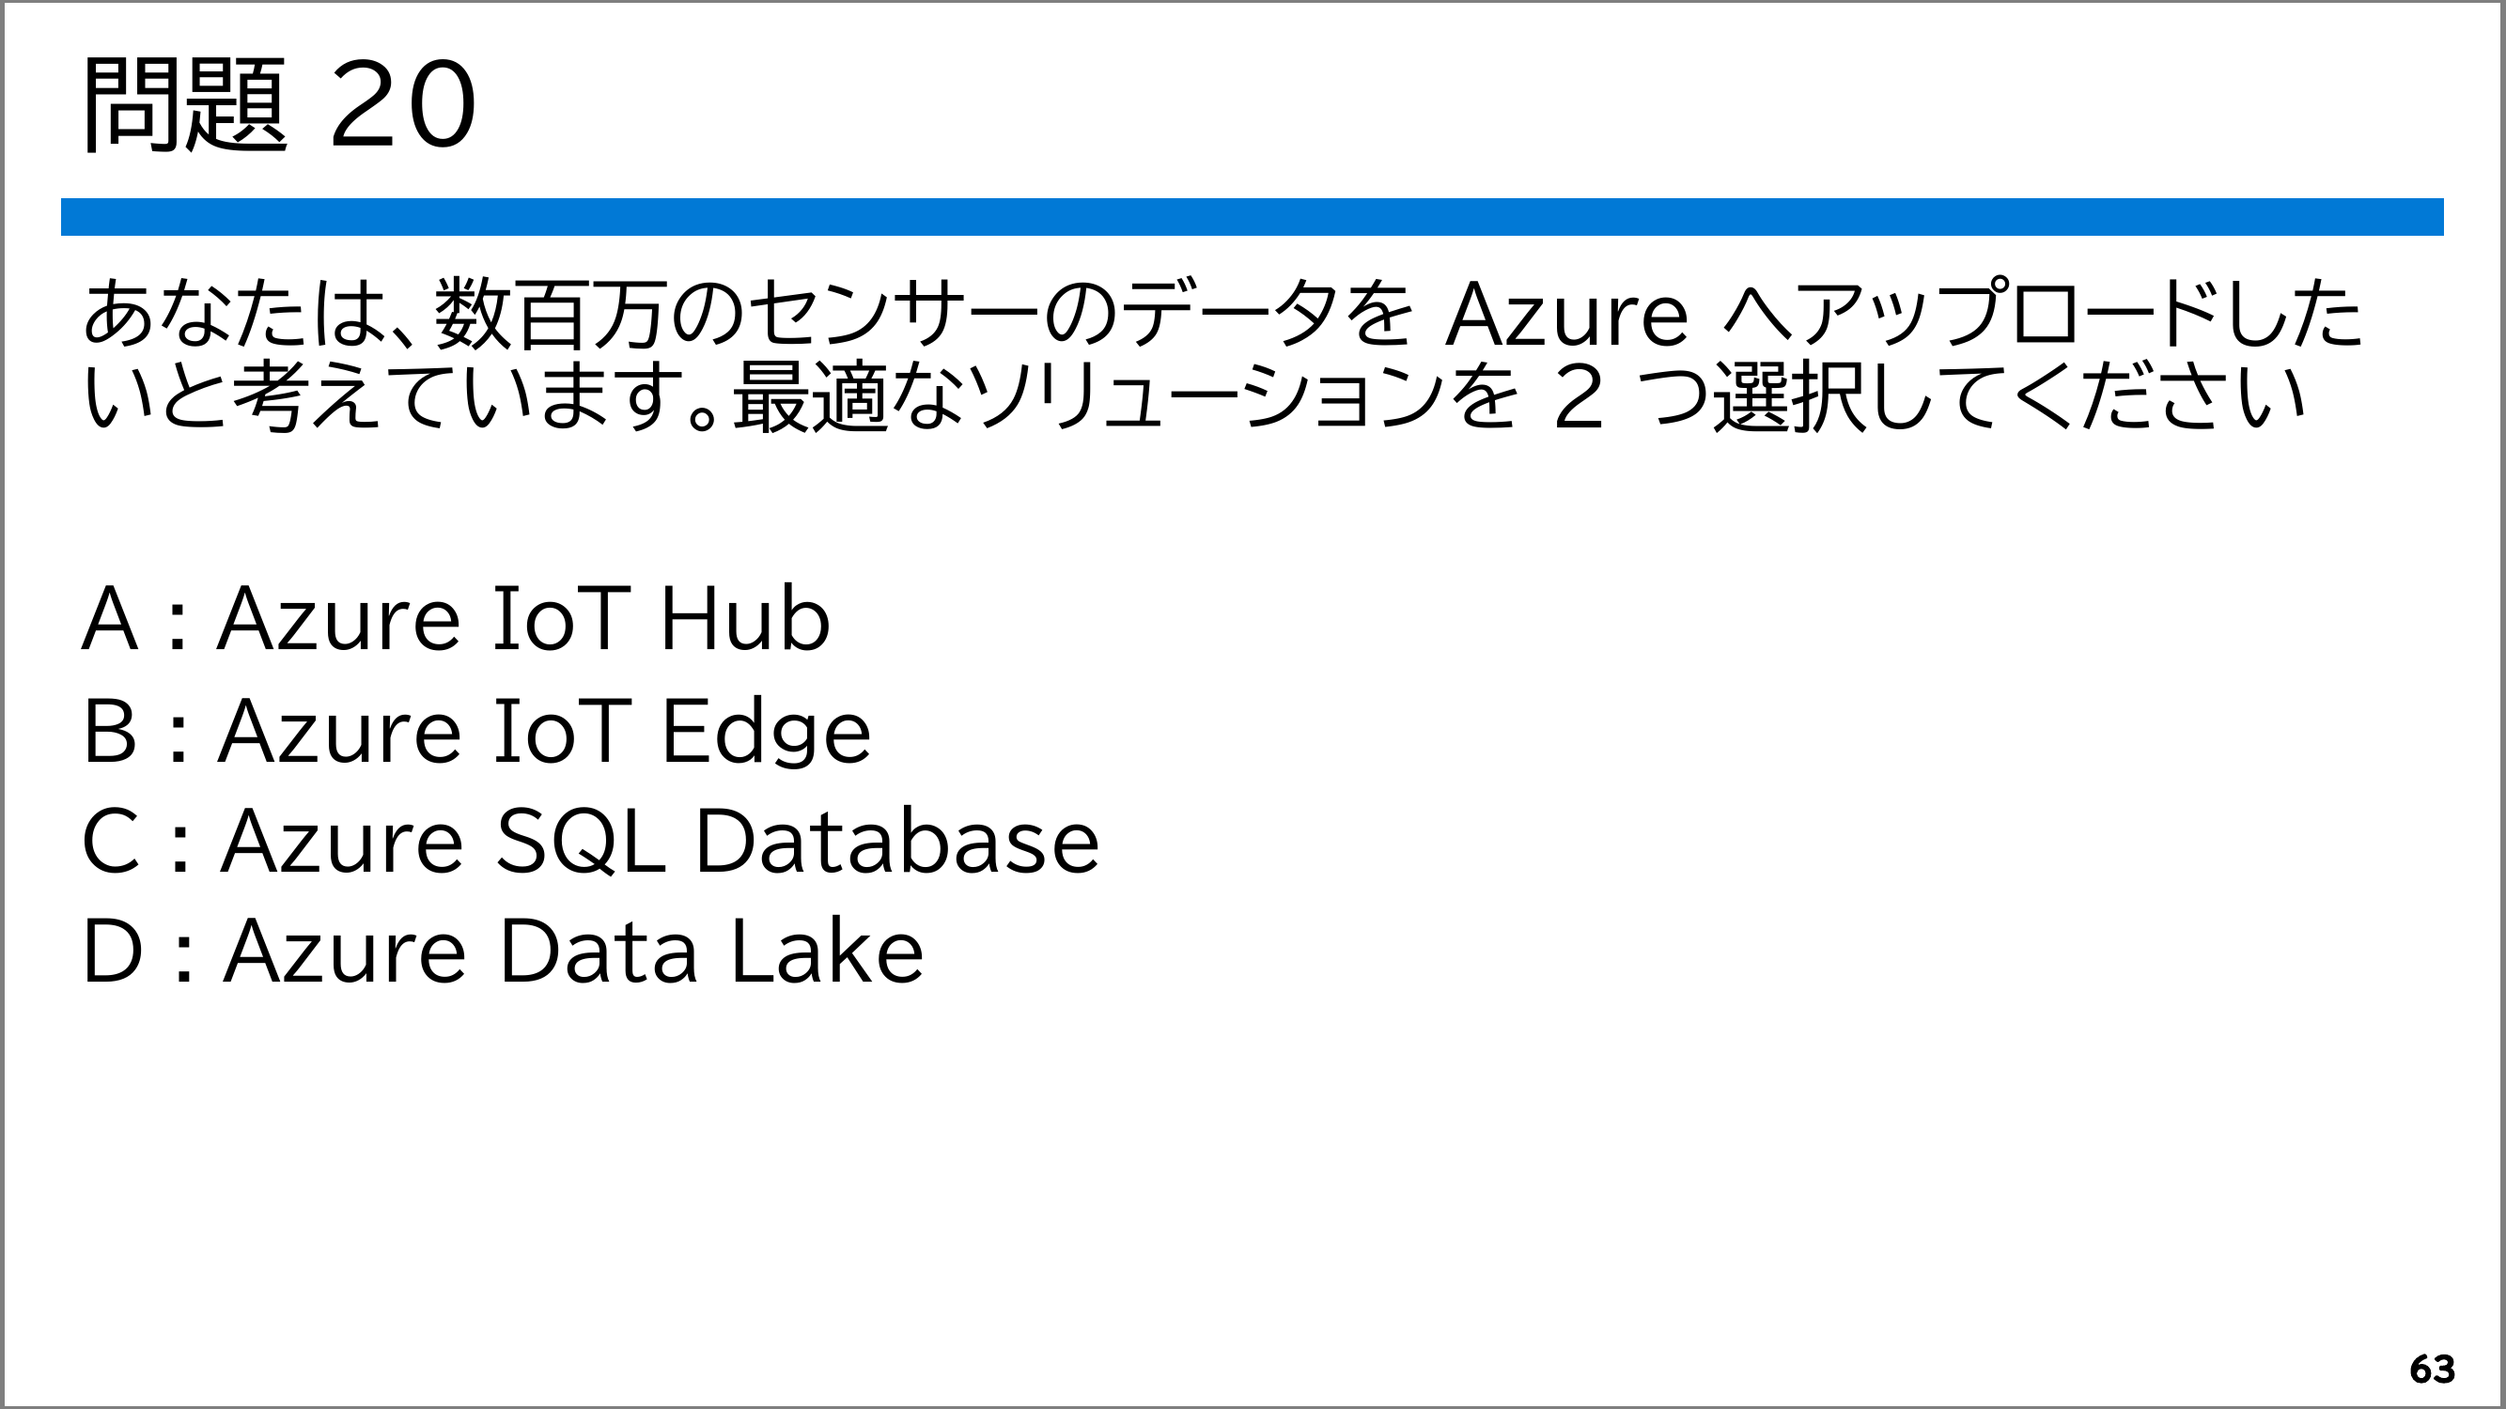2506x1409 pixels.
Task: Click the slide page number 63
Action: [2432, 1370]
